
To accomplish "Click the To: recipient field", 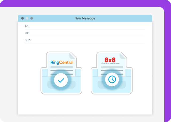I will click(85, 26).
